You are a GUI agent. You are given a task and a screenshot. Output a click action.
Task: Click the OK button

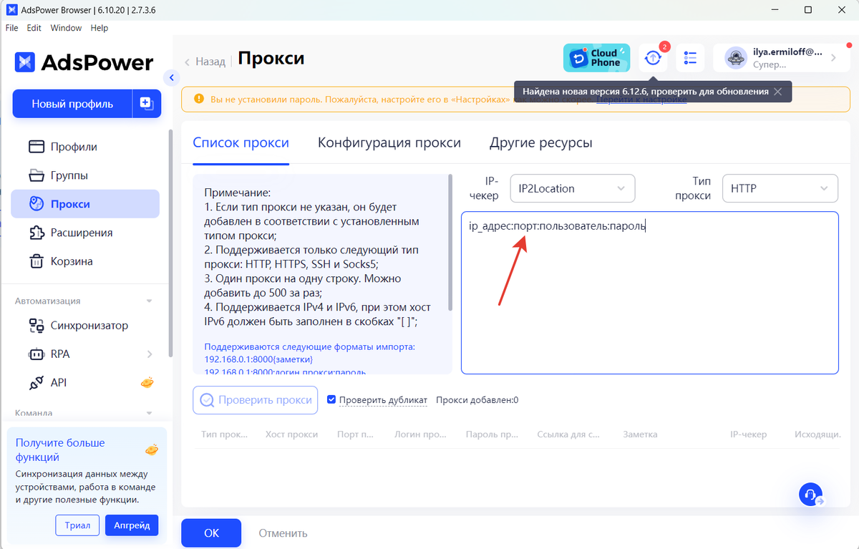tap(211, 533)
